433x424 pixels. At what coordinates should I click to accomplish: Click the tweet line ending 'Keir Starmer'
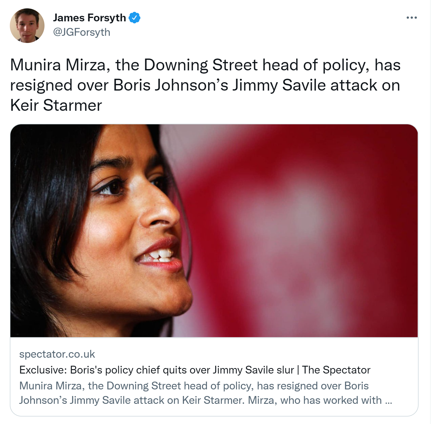click(56, 105)
